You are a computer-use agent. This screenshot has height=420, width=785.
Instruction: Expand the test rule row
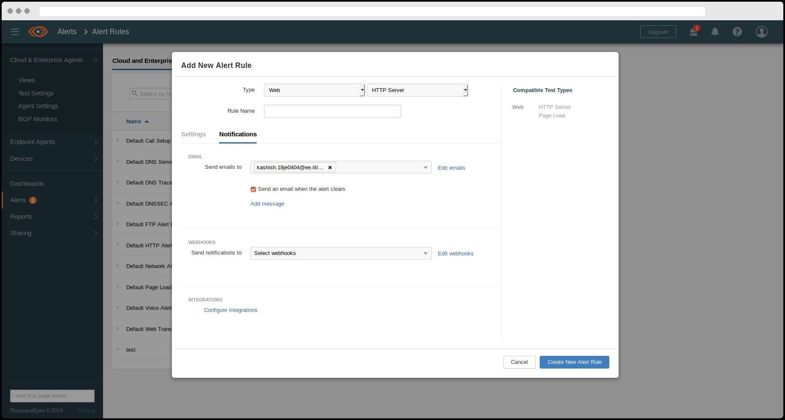point(118,350)
